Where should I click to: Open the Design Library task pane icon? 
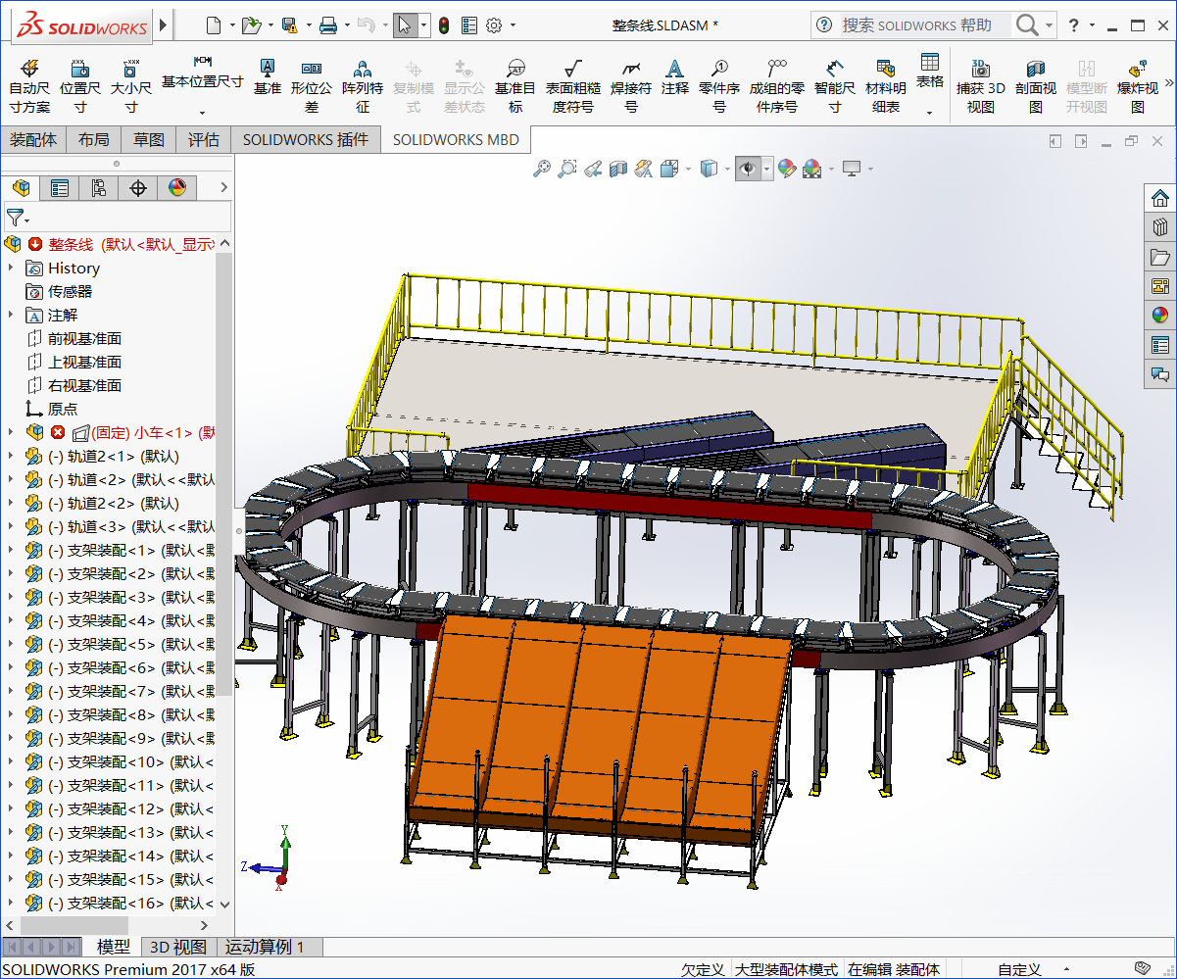click(x=1160, y=227)
